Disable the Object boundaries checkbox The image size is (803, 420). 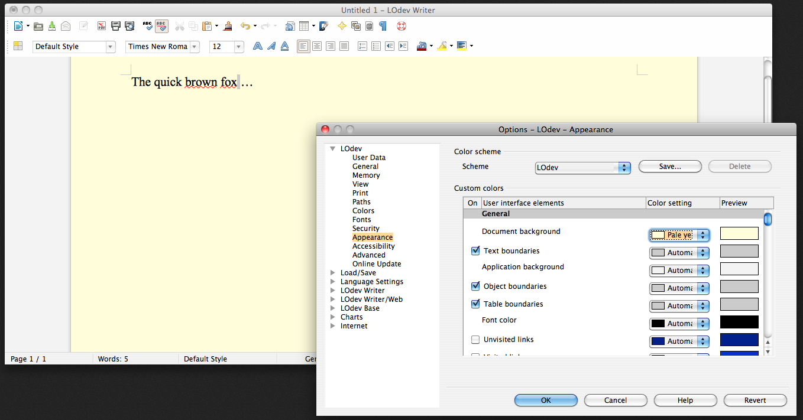[x=475, y=286]
